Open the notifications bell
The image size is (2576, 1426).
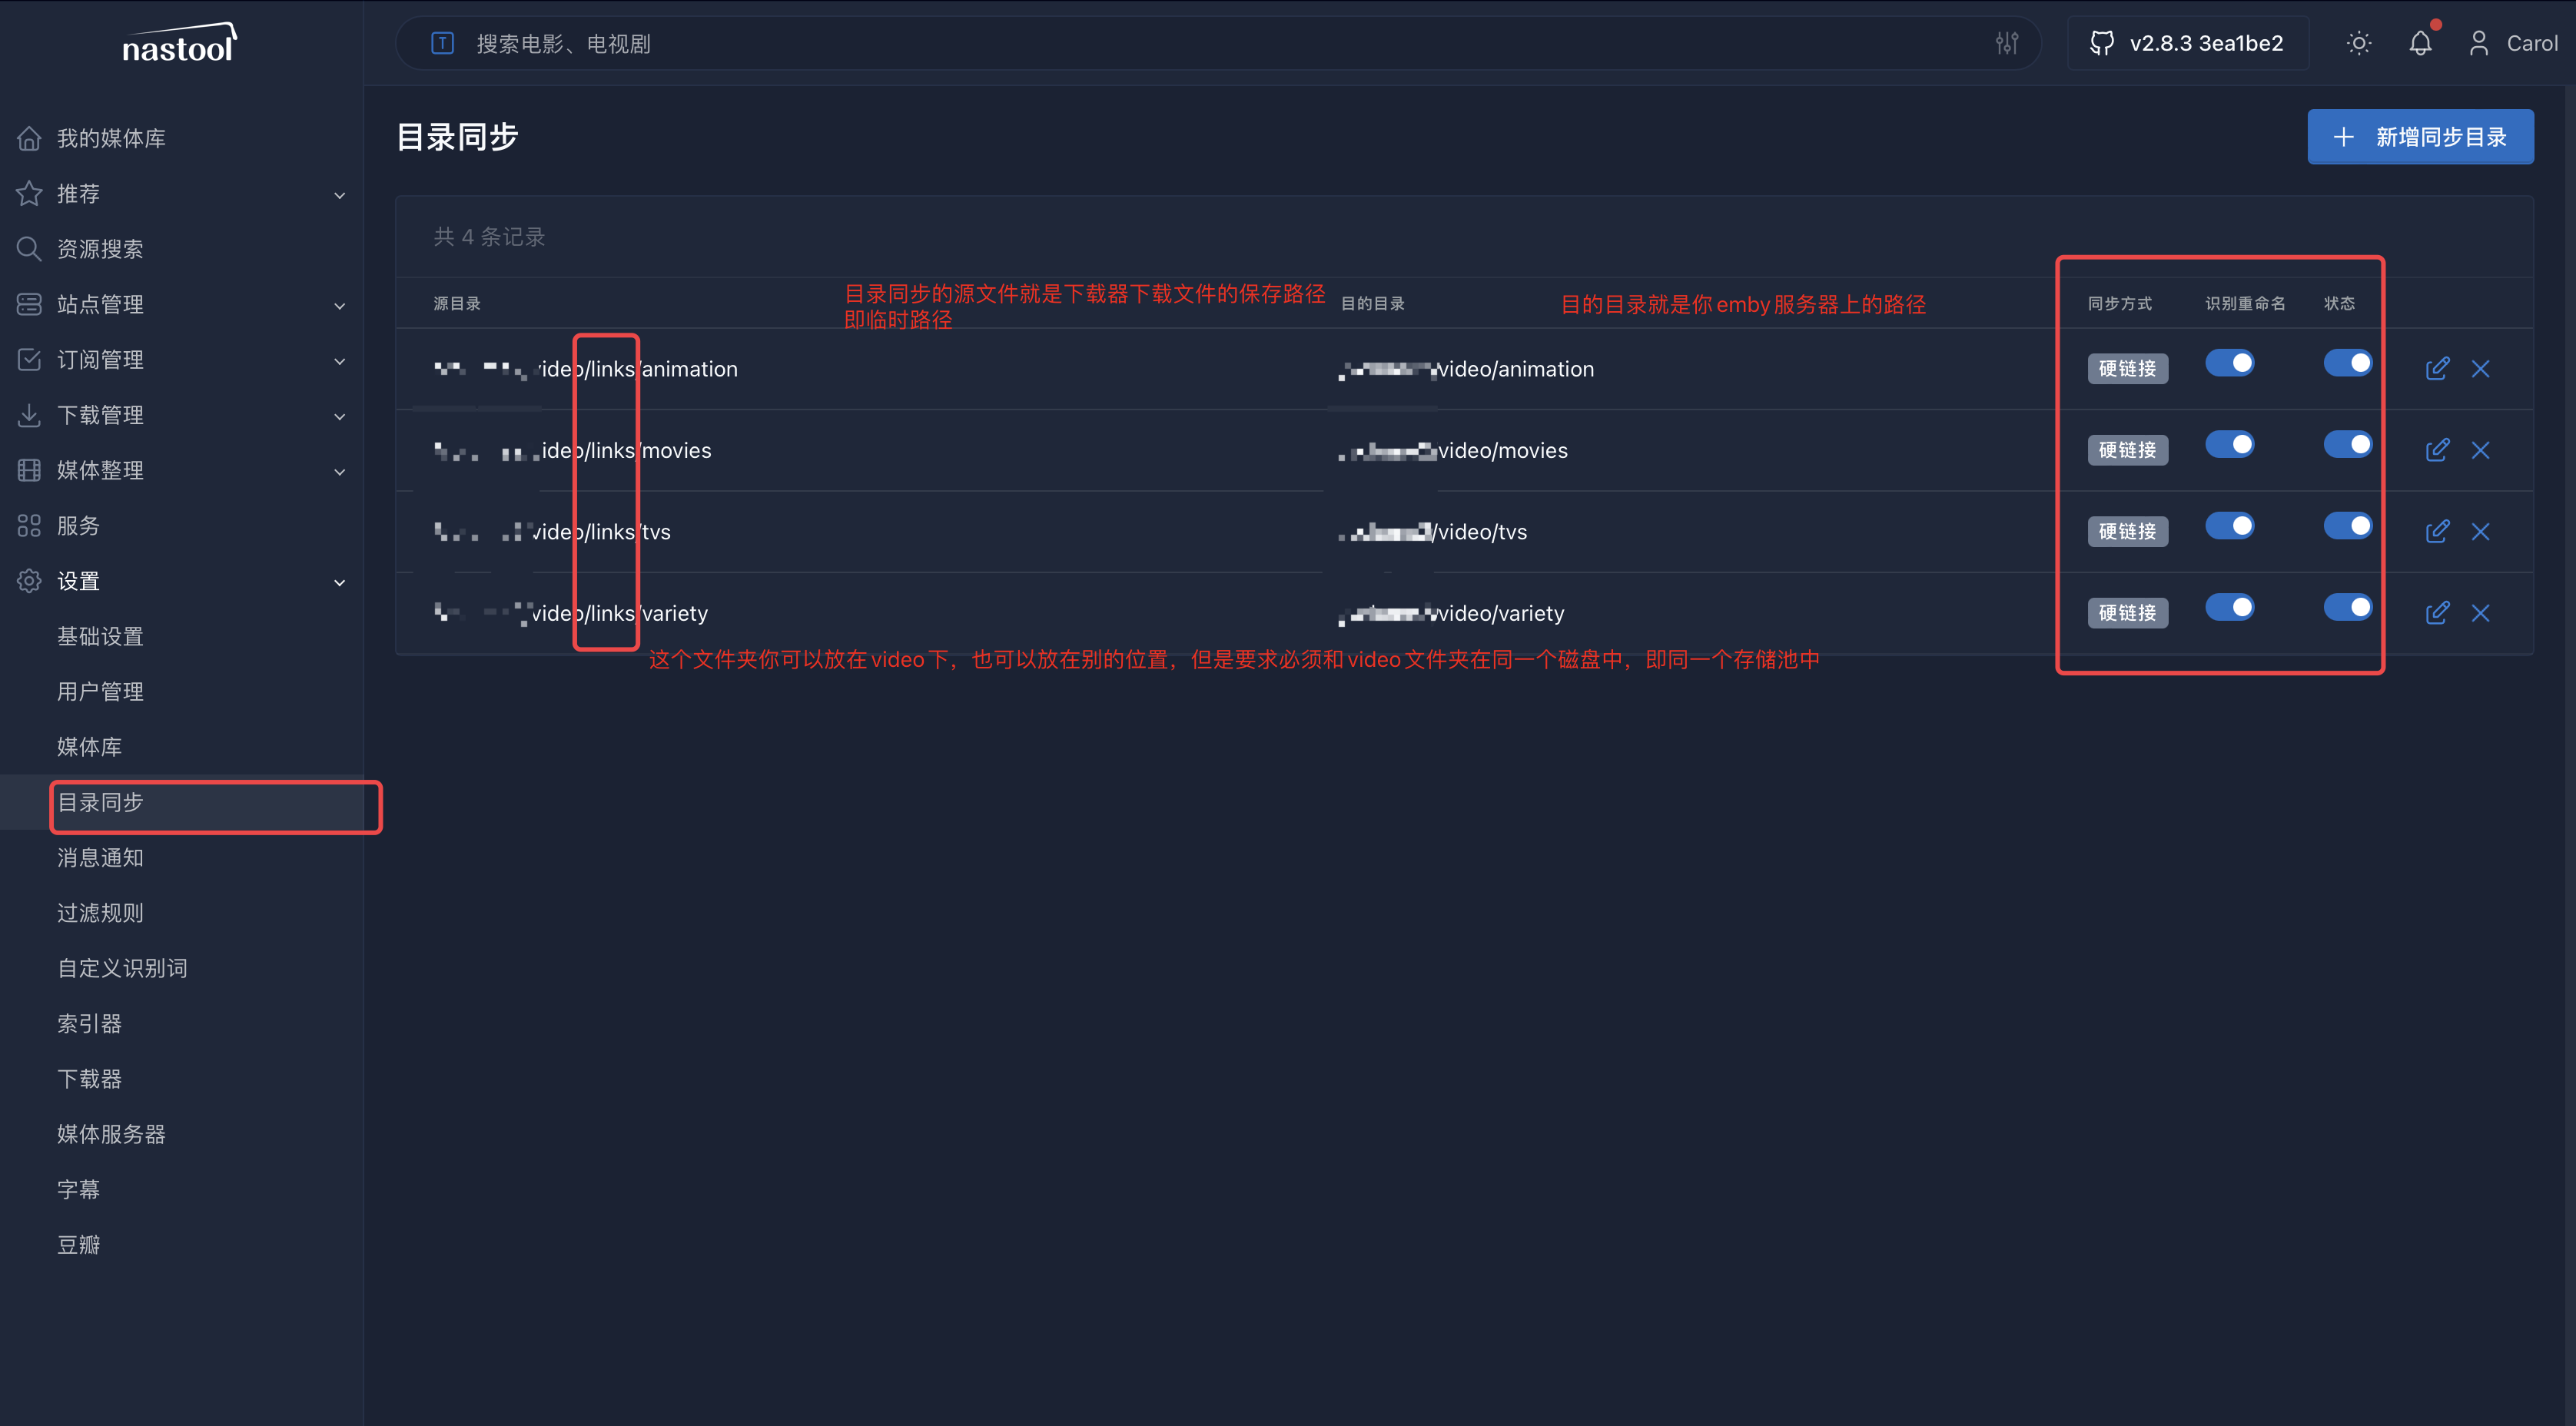point(2420,43)
